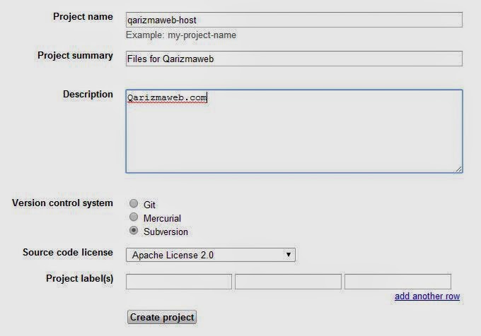Click the 'Description' label
The height and width of the screenshot is (336, 481).
point(88,95)
